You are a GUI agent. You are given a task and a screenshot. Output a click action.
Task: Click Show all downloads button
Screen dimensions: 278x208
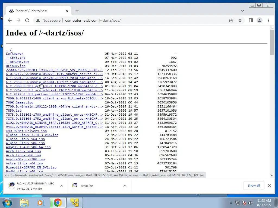tap(254, 185)
